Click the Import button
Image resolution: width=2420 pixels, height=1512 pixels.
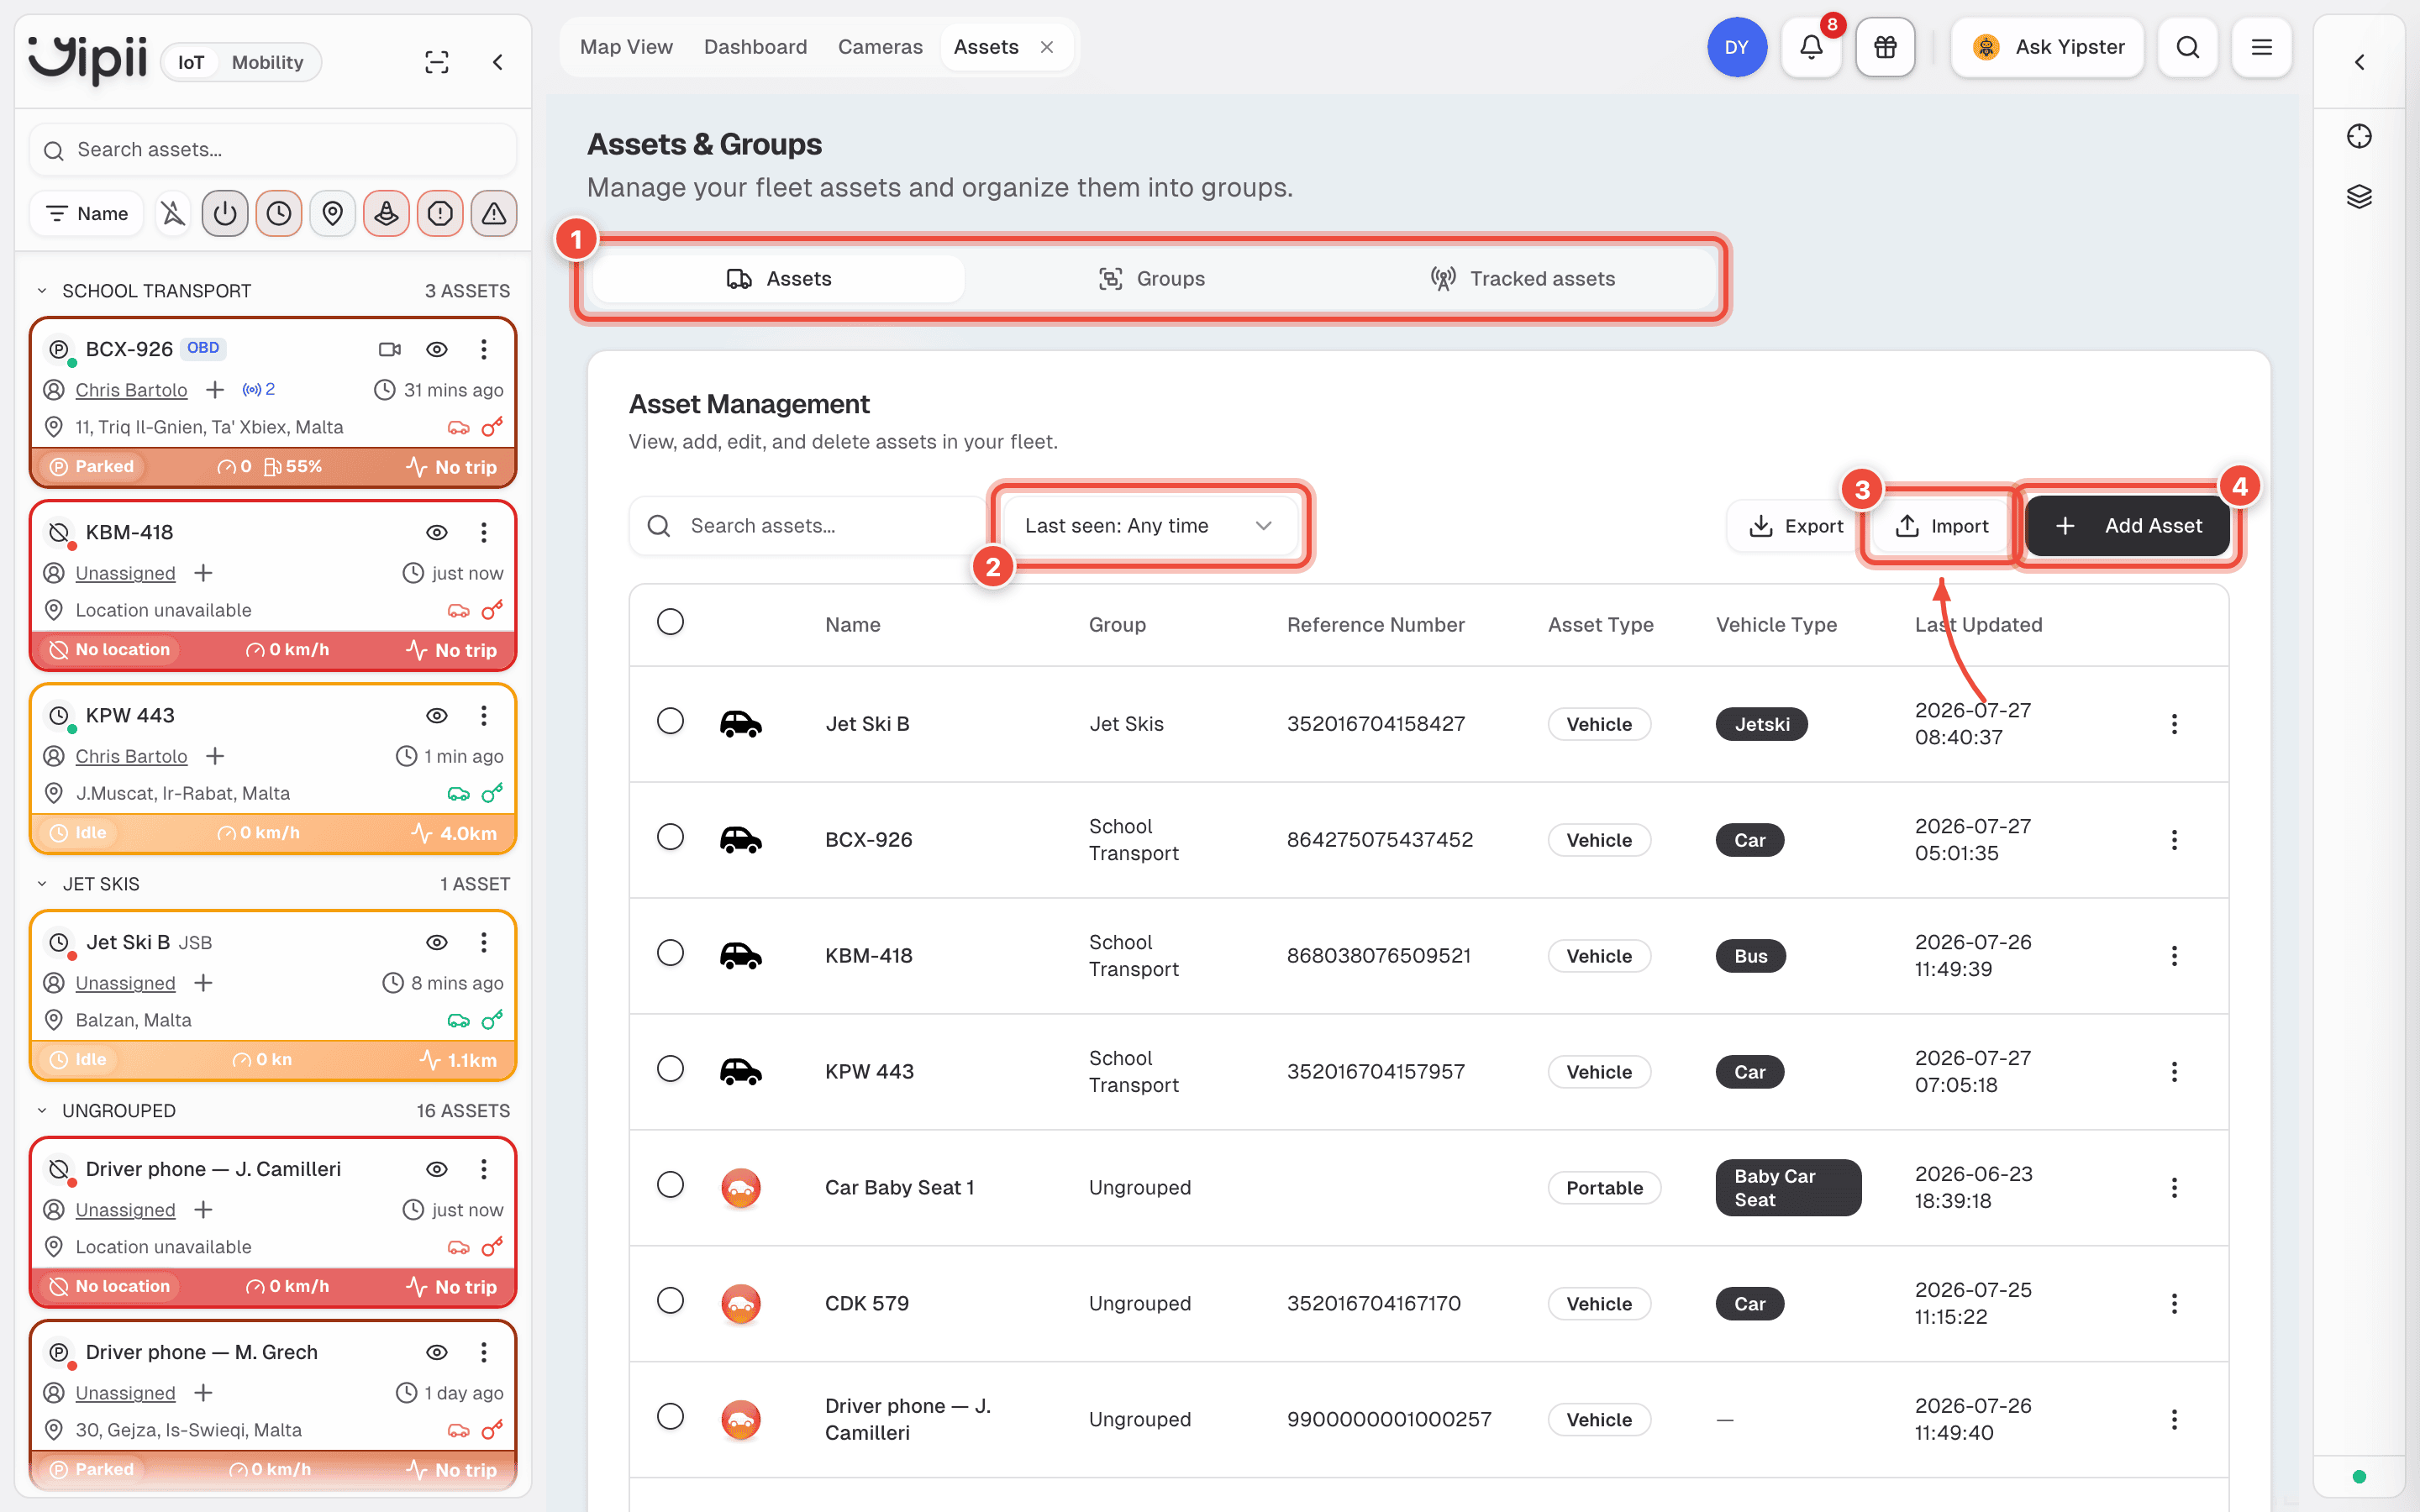(1941, 526)
